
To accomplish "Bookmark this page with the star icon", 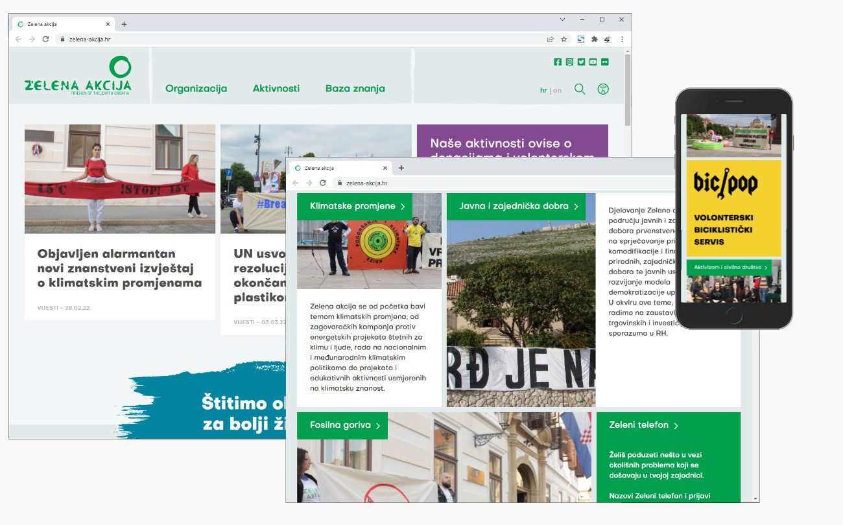I will click(x=564, y=39).
